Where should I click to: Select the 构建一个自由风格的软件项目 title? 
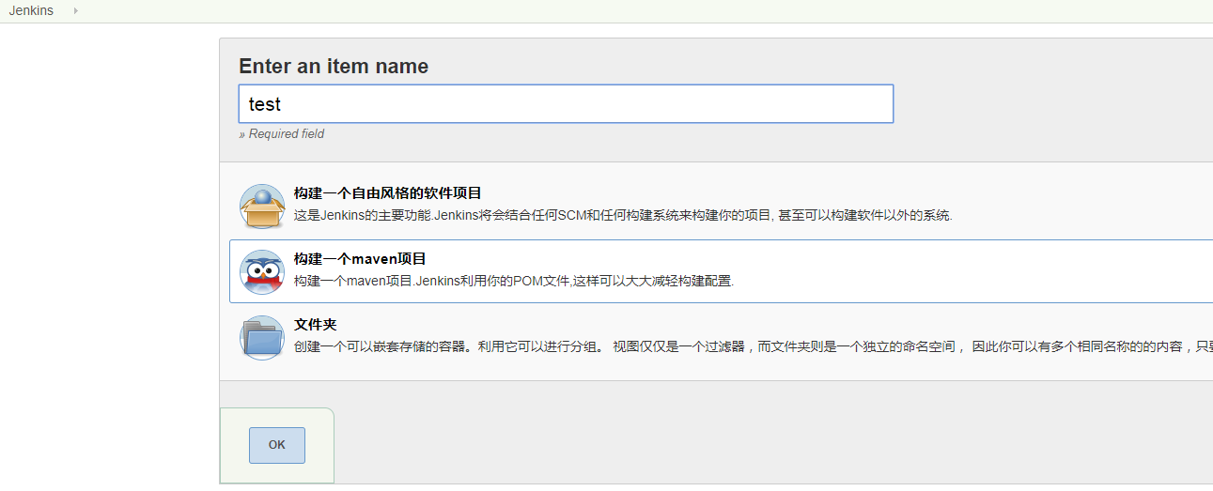click(387, 192)
